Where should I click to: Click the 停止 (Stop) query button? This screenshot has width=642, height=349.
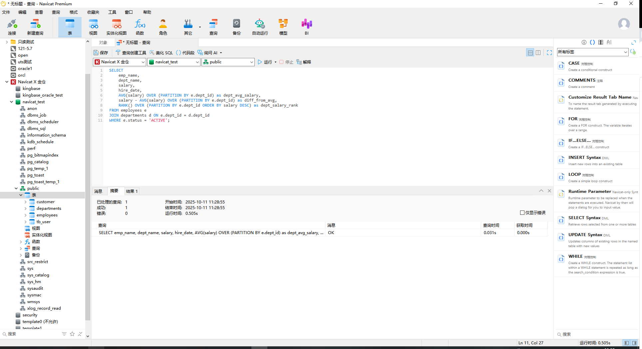286,62
